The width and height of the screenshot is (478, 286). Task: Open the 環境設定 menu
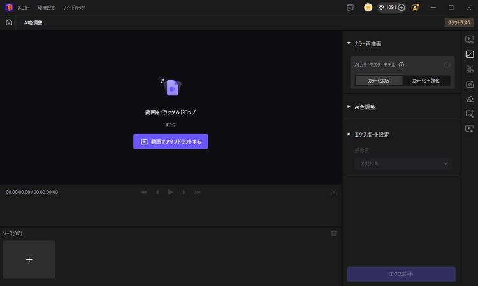coord(47,8)
